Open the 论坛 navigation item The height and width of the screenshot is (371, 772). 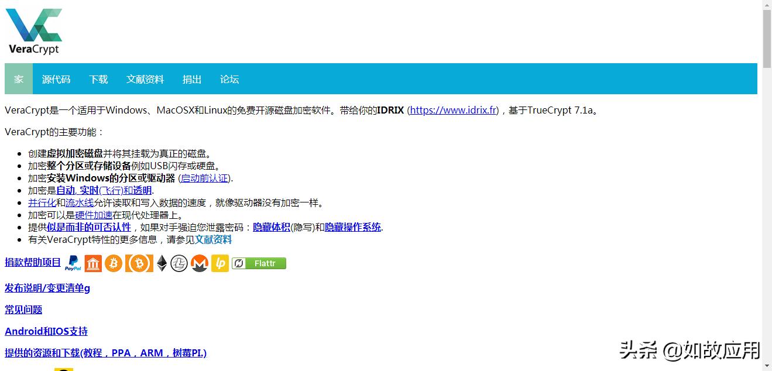(x=229, y=79)
